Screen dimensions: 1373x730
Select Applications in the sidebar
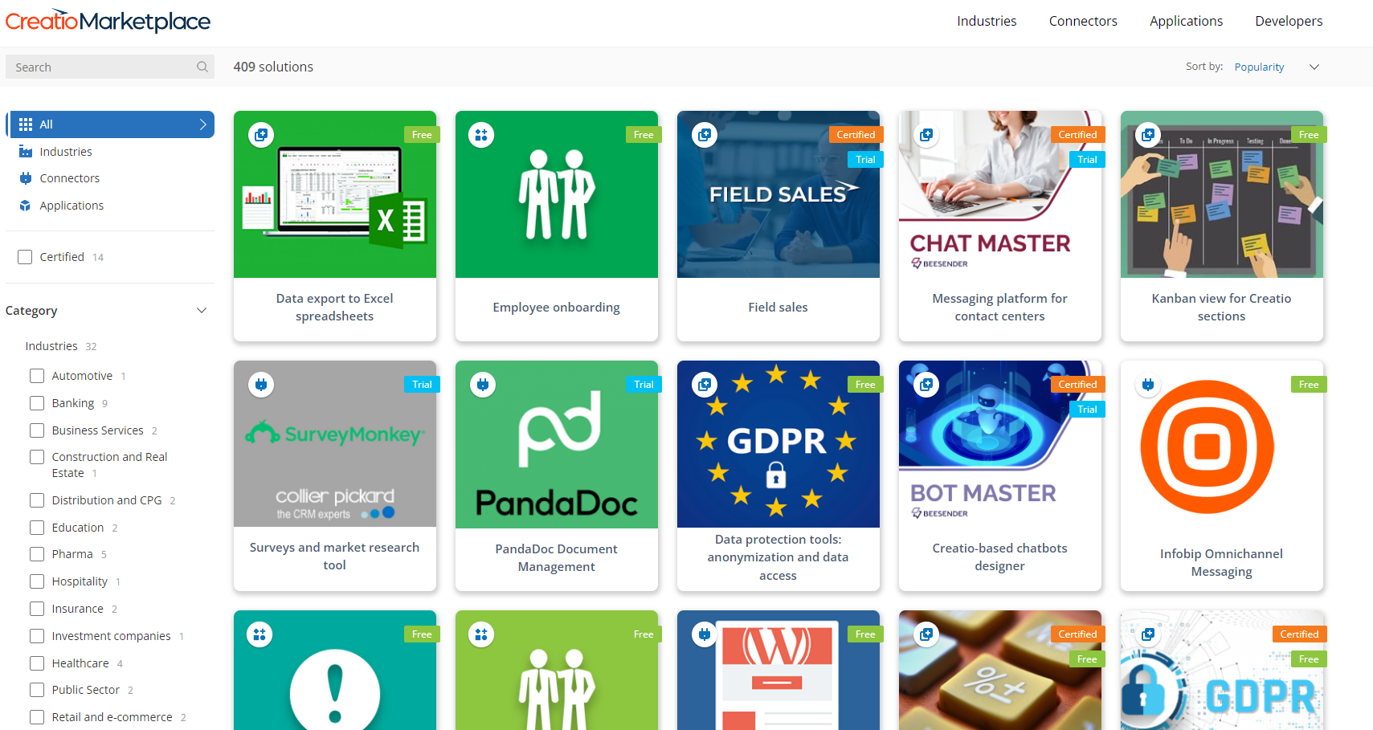pos(72,206)
